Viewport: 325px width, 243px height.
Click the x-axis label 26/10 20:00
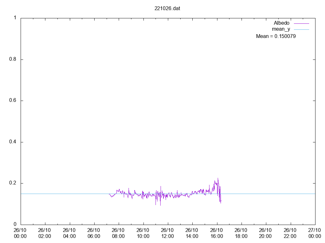pos(265,233)
